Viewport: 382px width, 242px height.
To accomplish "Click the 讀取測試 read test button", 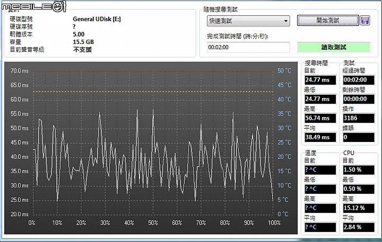I will tap(334, 47).
